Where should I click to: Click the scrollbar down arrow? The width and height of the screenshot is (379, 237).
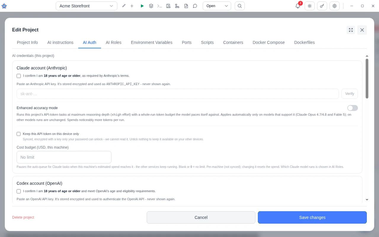(x=367, y=200)
